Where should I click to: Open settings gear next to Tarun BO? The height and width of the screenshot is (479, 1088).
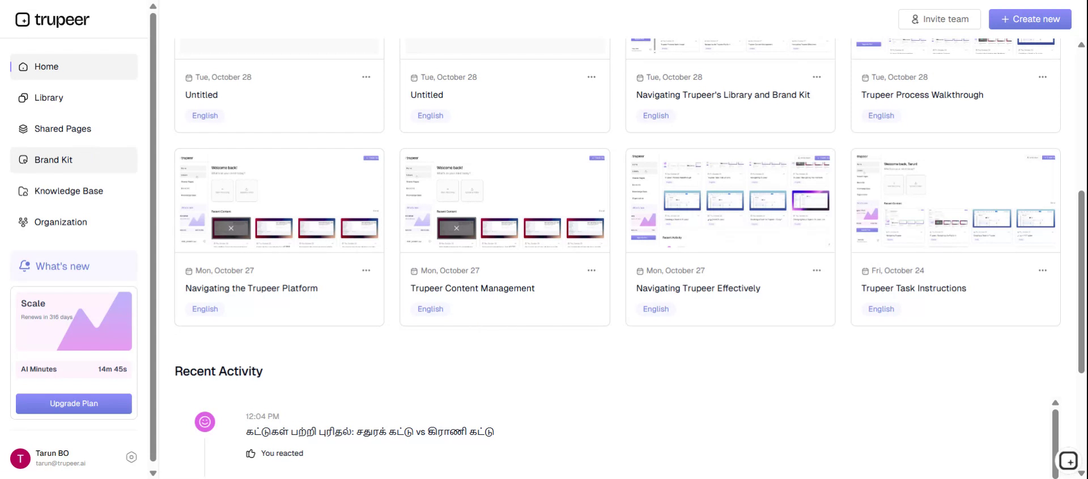[131, 457]
